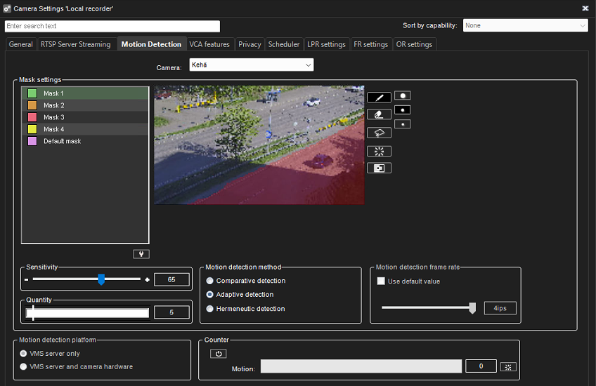This screenshot has height=386, width=596.
Task: Switch to RTSP Server Streaming tab
Action: [x=76, y=44]
